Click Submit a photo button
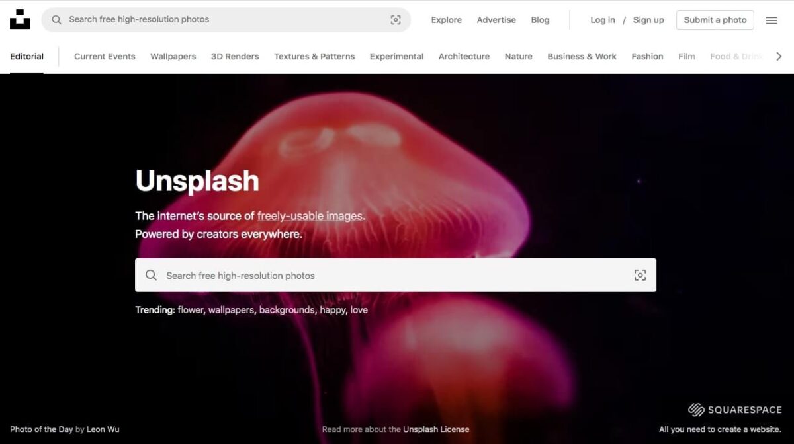794x444 pixels. [x=715, y=20]
